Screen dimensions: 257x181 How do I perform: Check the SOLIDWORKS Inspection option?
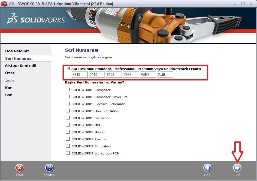68,118
